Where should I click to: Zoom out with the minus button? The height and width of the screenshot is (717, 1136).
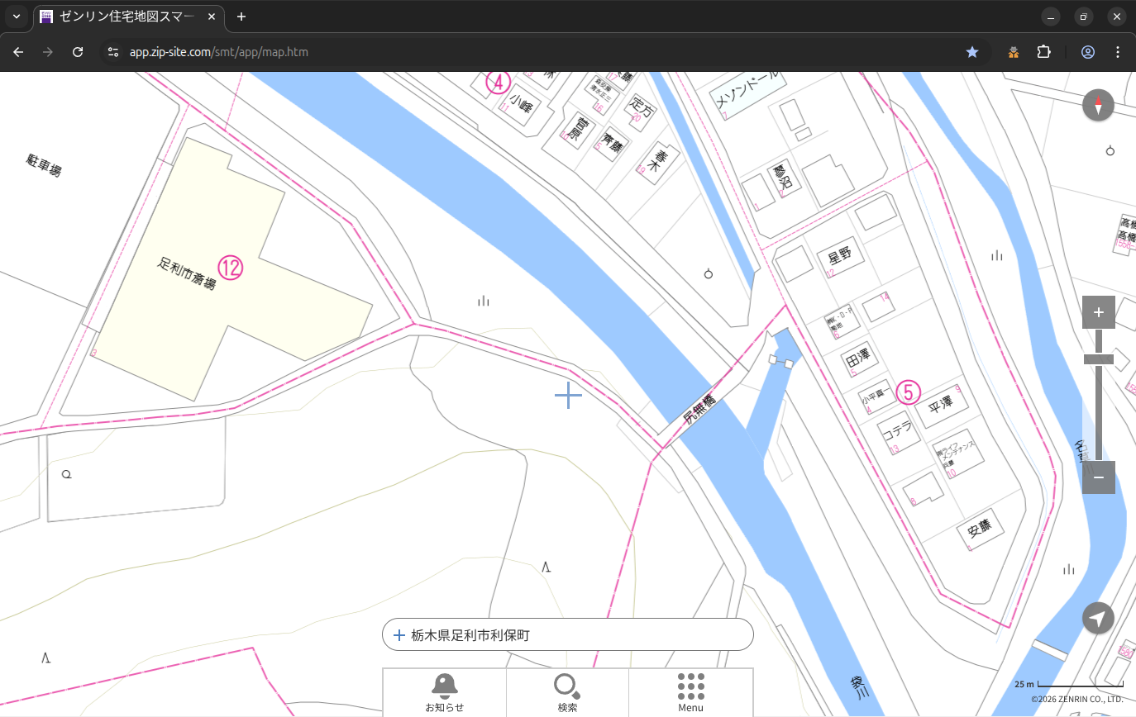[x=1098, y=477]
